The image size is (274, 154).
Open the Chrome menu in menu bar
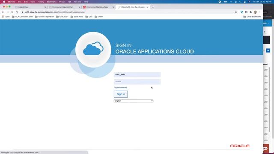pyautogui.click(x=12, y=2)
